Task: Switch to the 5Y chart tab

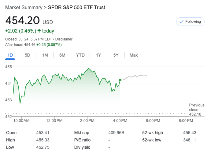Action: pyautogui.click(x=116, y=55)
